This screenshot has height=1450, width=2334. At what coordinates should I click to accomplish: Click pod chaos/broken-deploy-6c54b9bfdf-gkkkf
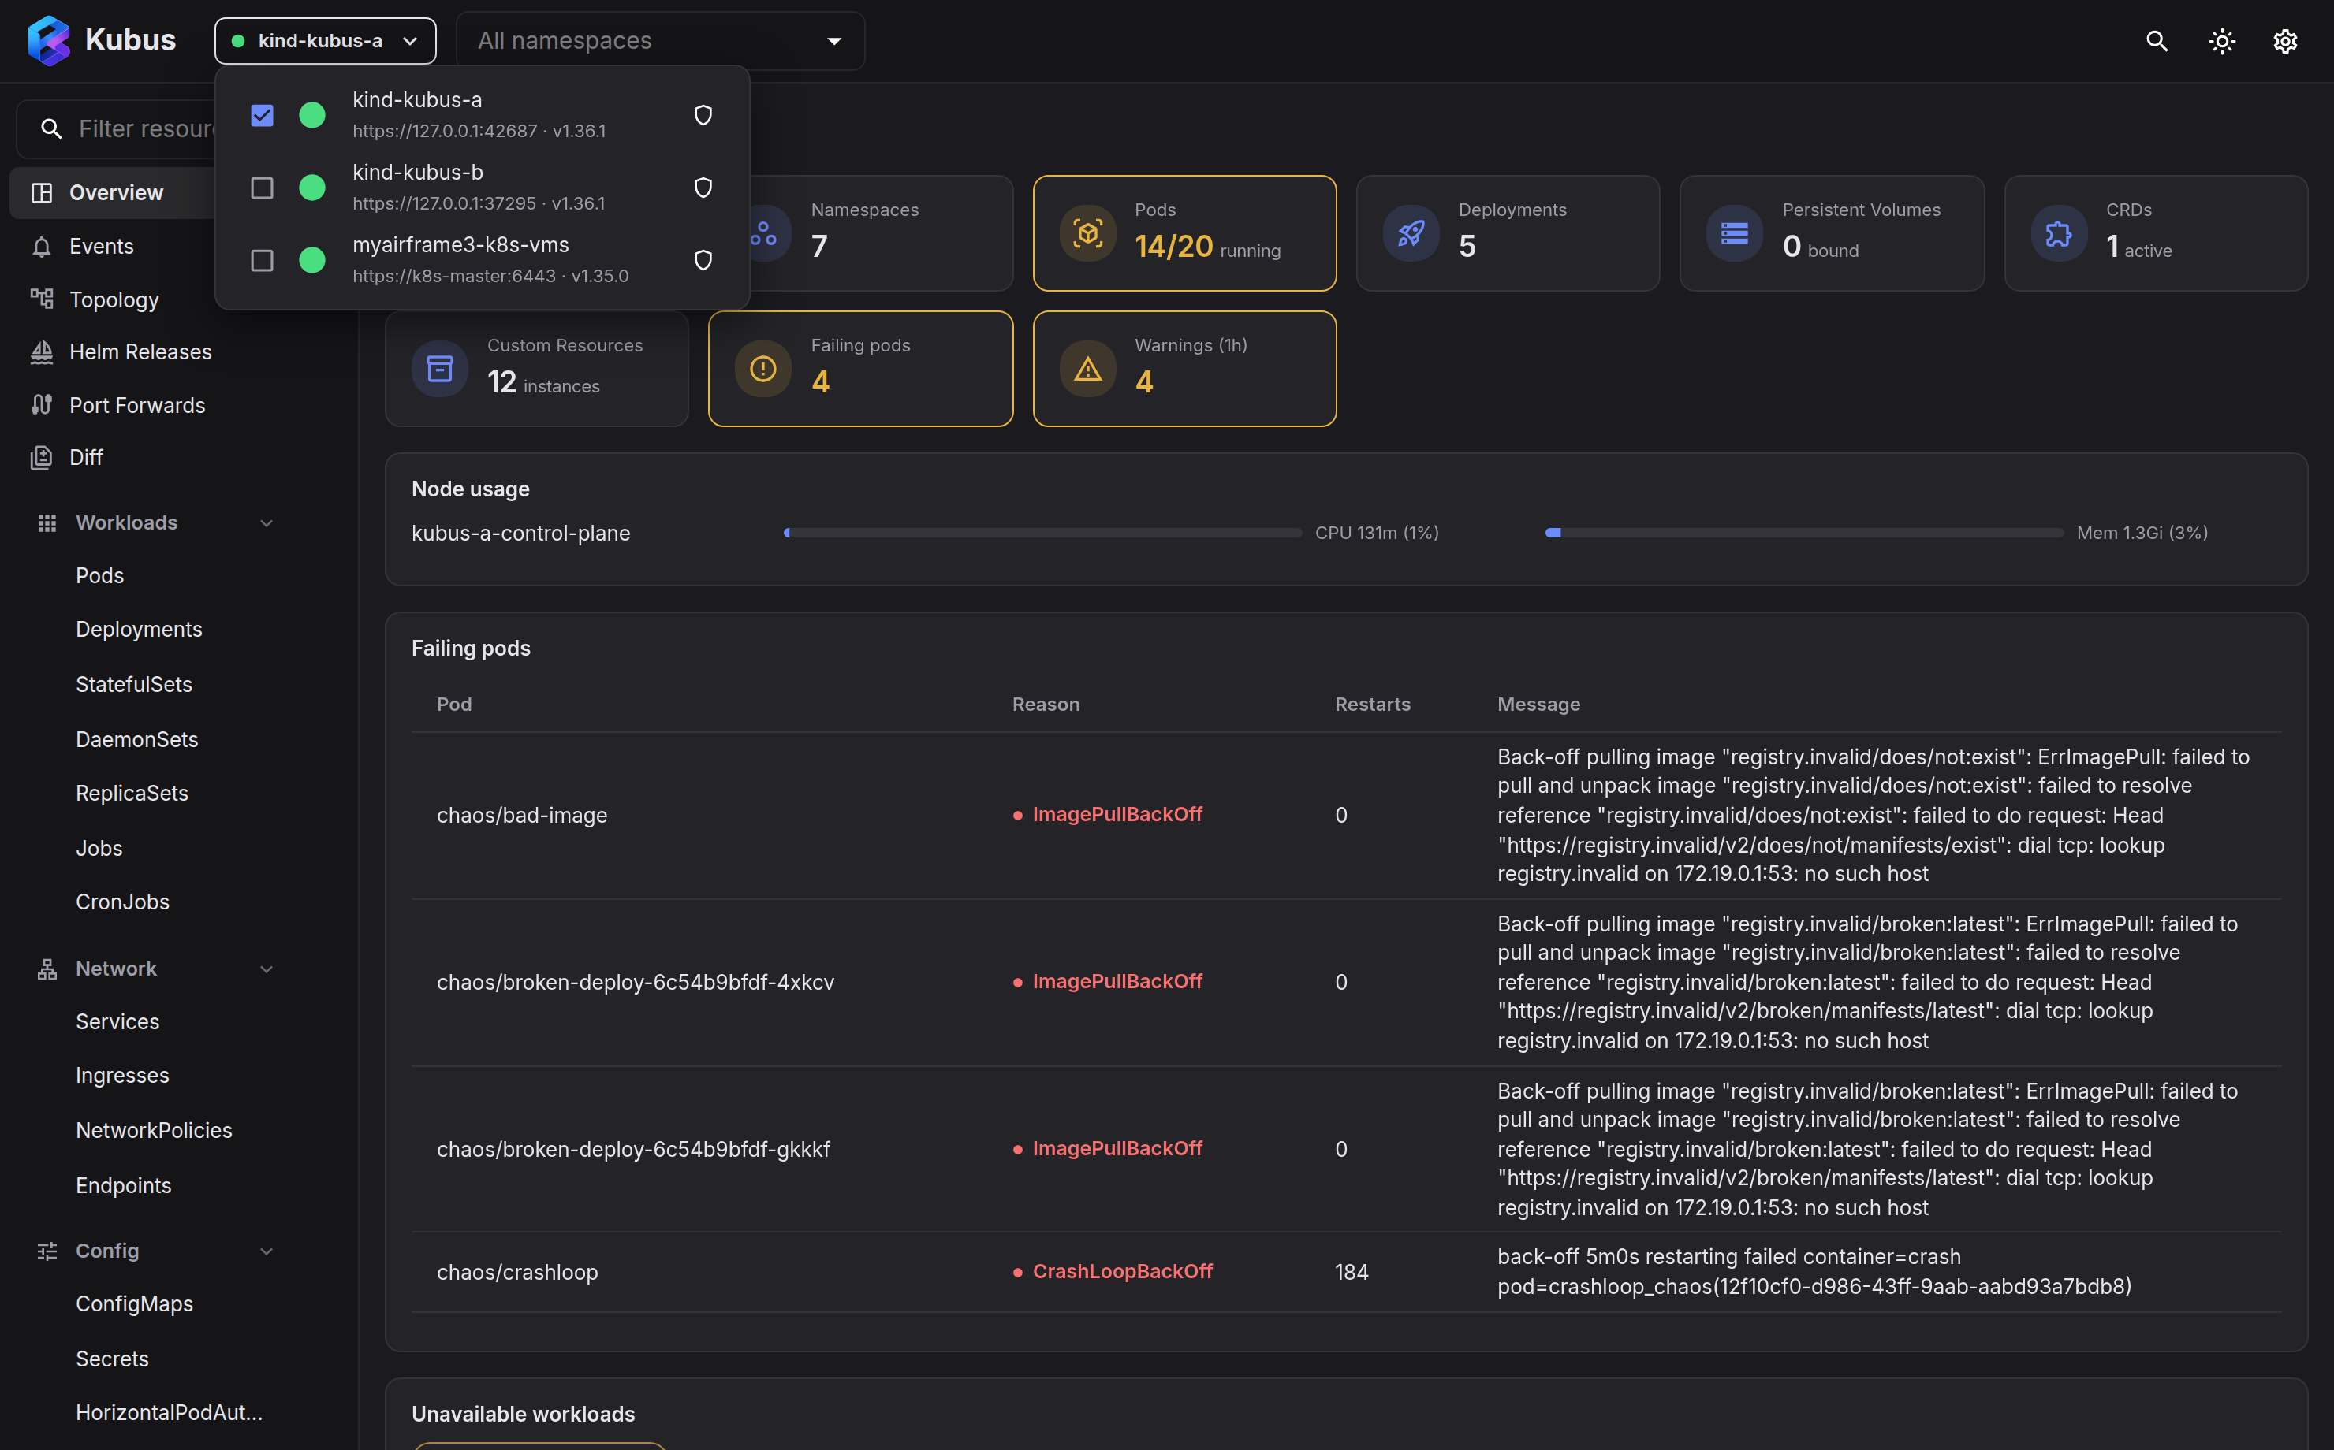pyautogui.click(x=633, y=1149)
